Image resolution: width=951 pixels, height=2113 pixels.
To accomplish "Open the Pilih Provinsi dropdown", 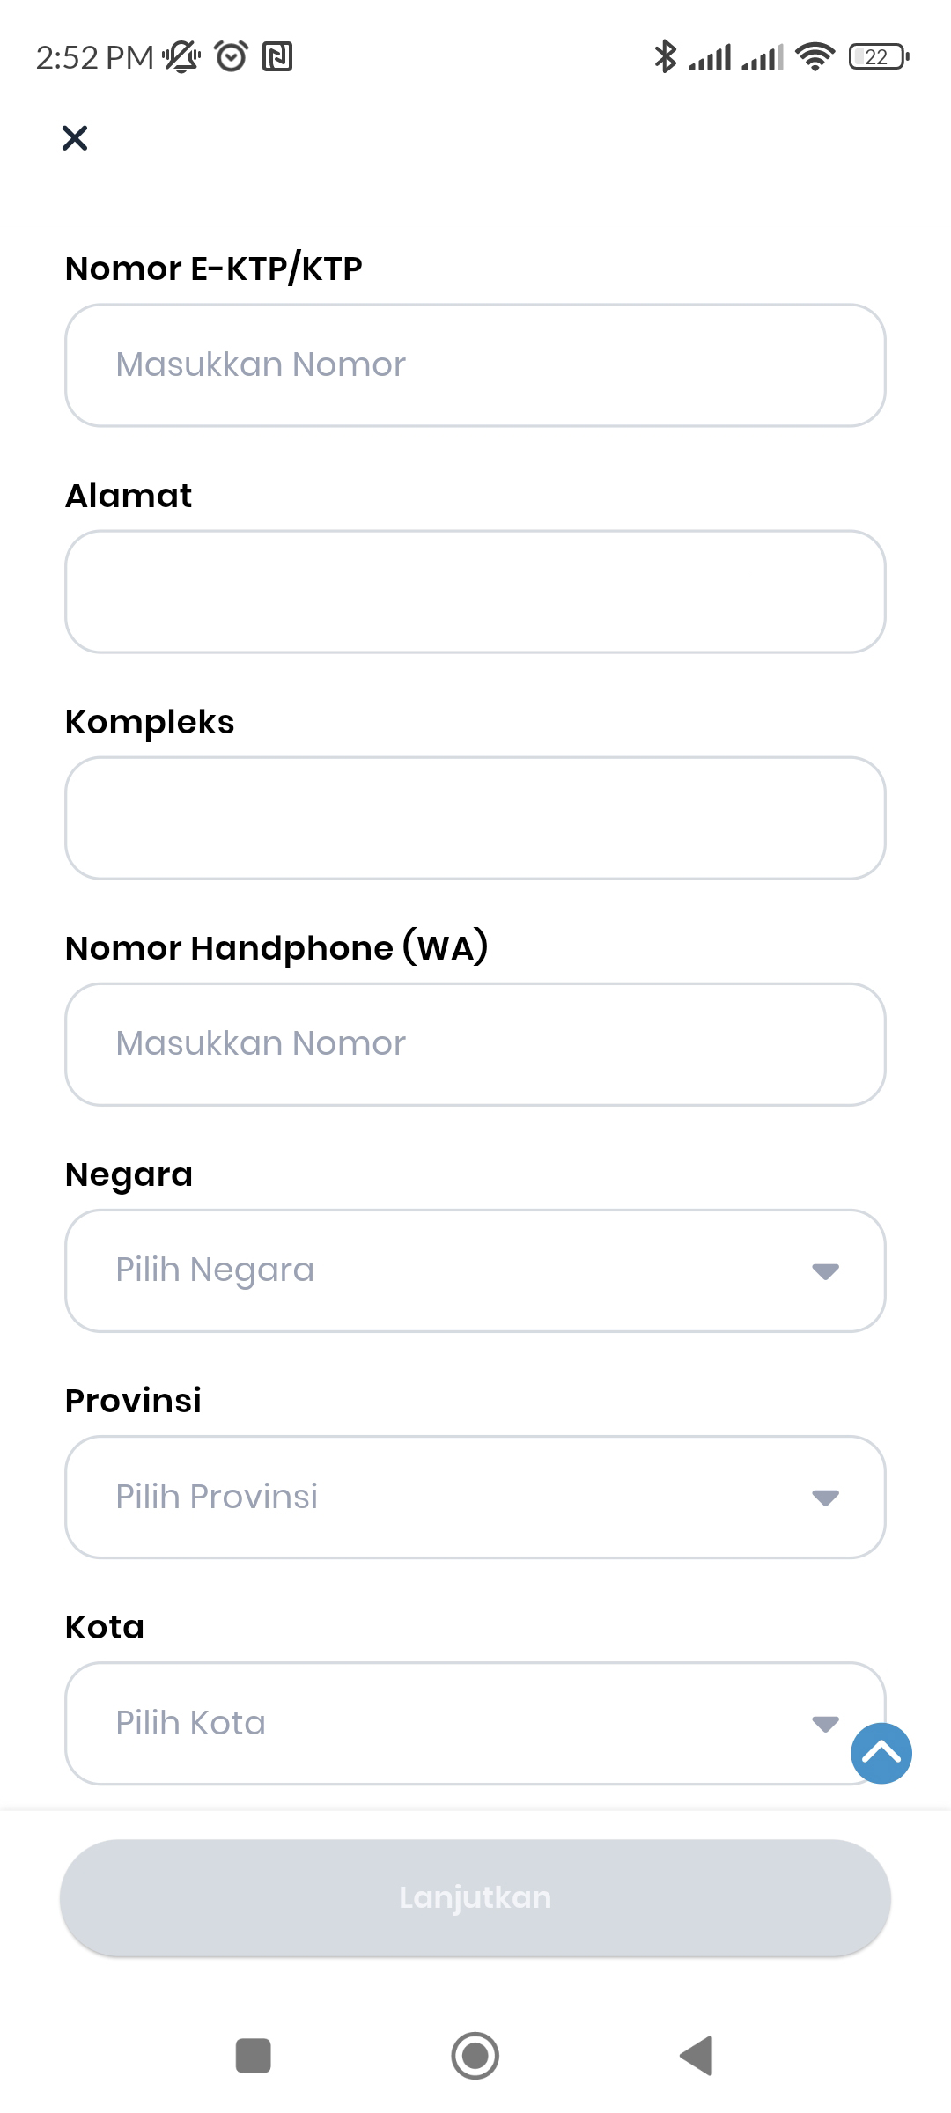I will coord(475,1497).
